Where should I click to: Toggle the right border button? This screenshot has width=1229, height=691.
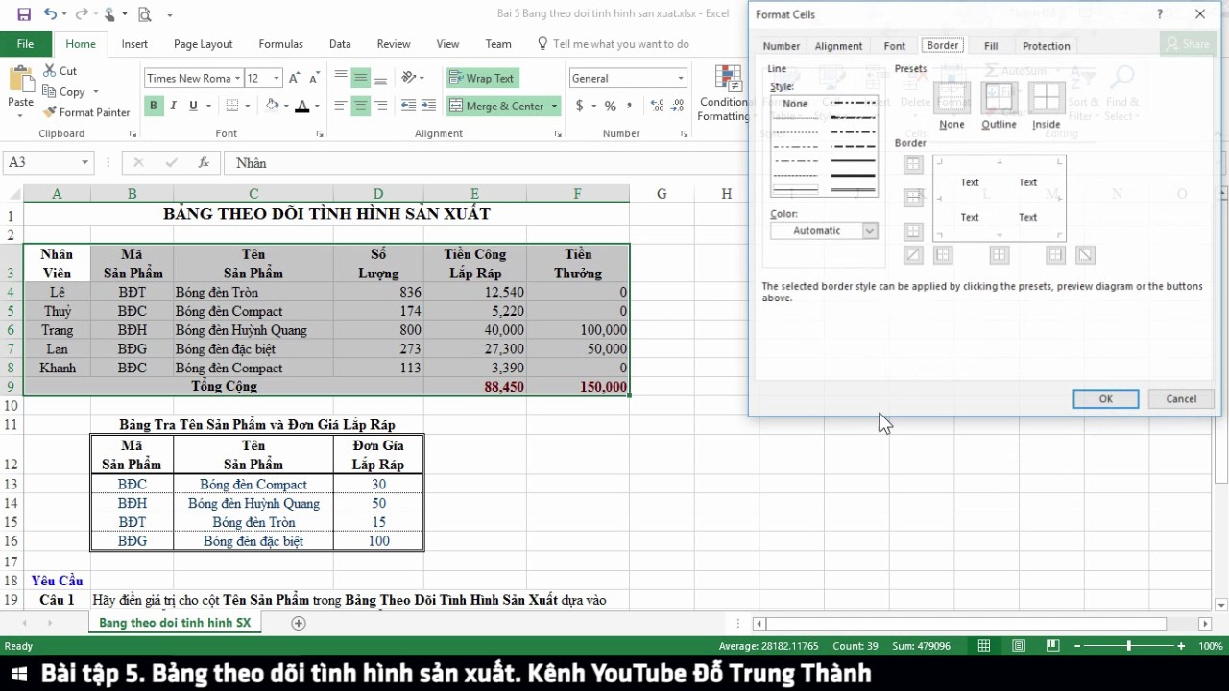click(1056, 254)
